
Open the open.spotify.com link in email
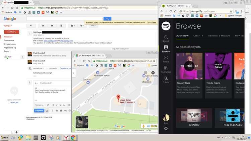50,41
